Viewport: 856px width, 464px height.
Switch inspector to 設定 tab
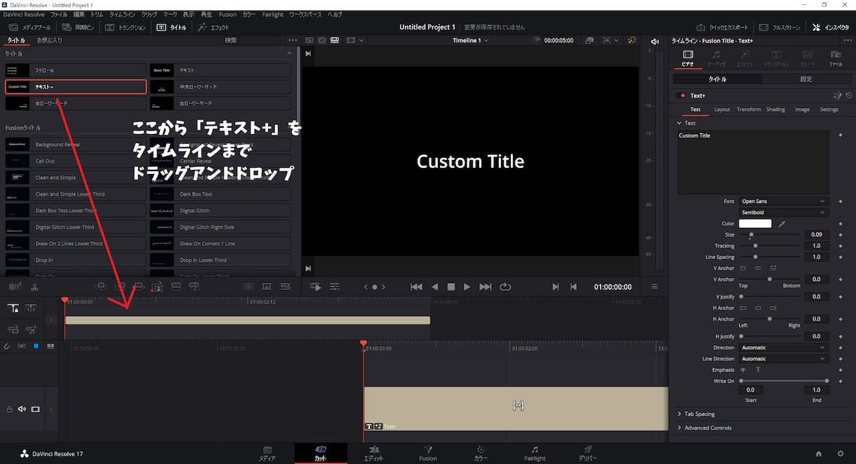pos(806,79)
